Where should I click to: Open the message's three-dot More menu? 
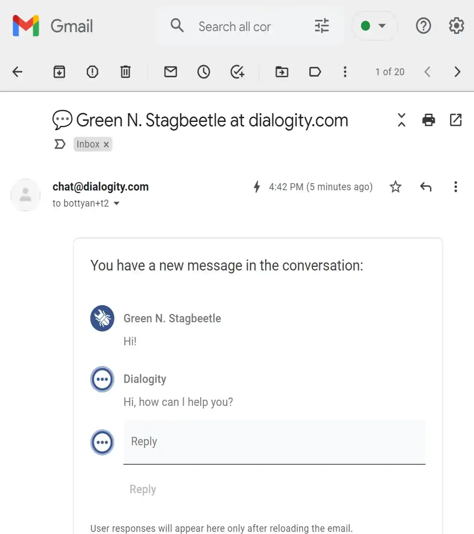(x=455, y=187)
